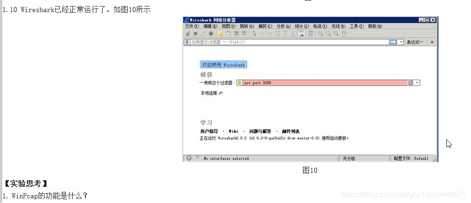Image resolution: width=471 pixels, height=203 pixels.
Task: Restart the current capture from the toolbar
Action: (203, 34)
